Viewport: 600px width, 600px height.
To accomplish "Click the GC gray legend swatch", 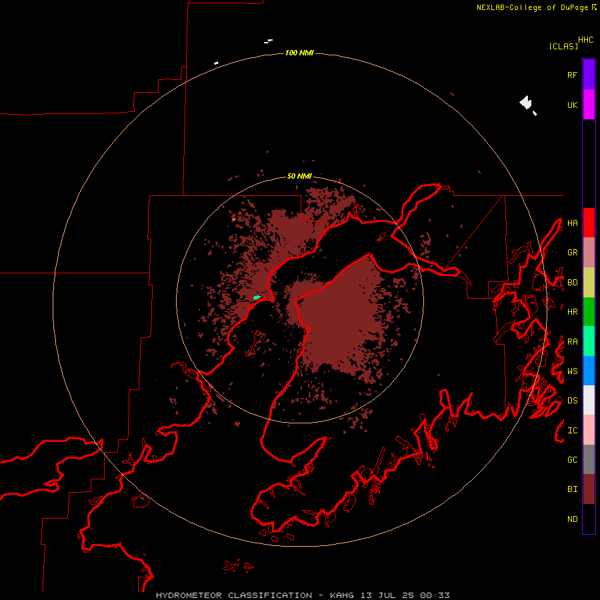I will [589, 459].
